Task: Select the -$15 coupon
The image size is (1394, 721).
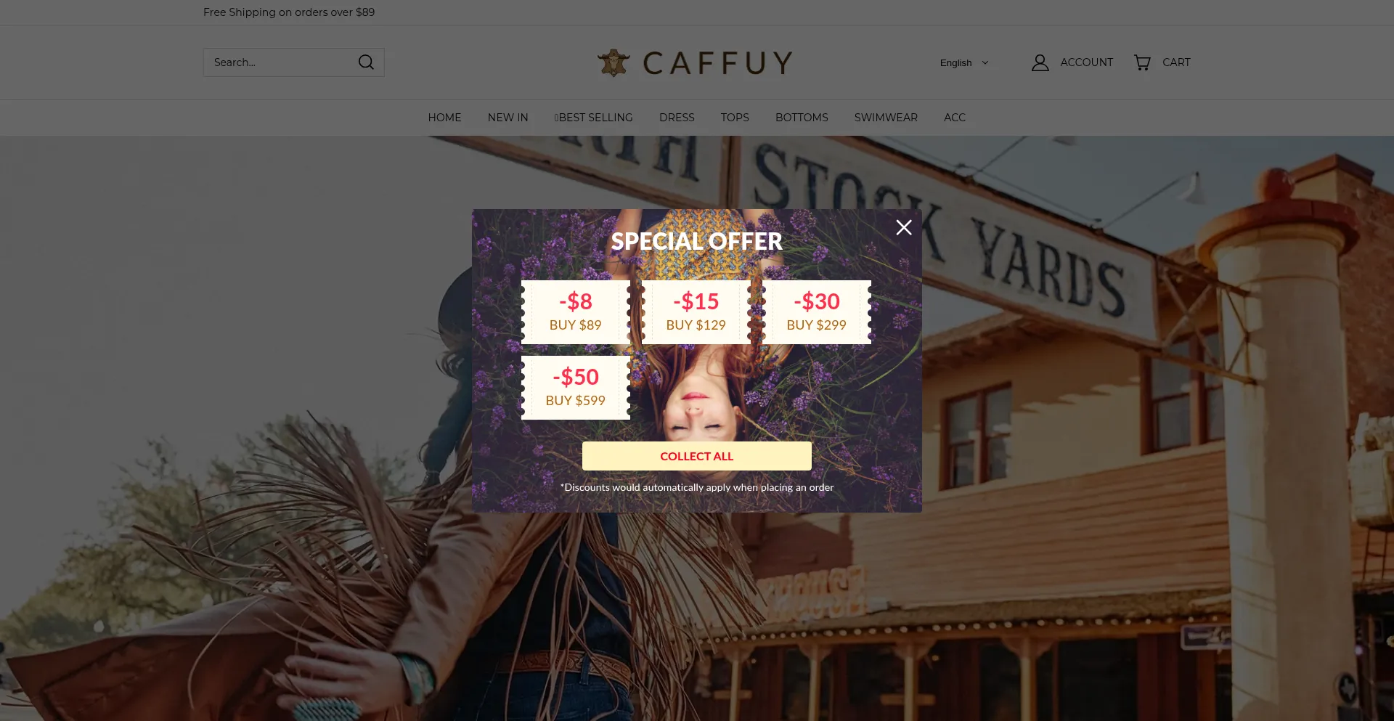Action: pyautogui.click(x=696, y=311)
